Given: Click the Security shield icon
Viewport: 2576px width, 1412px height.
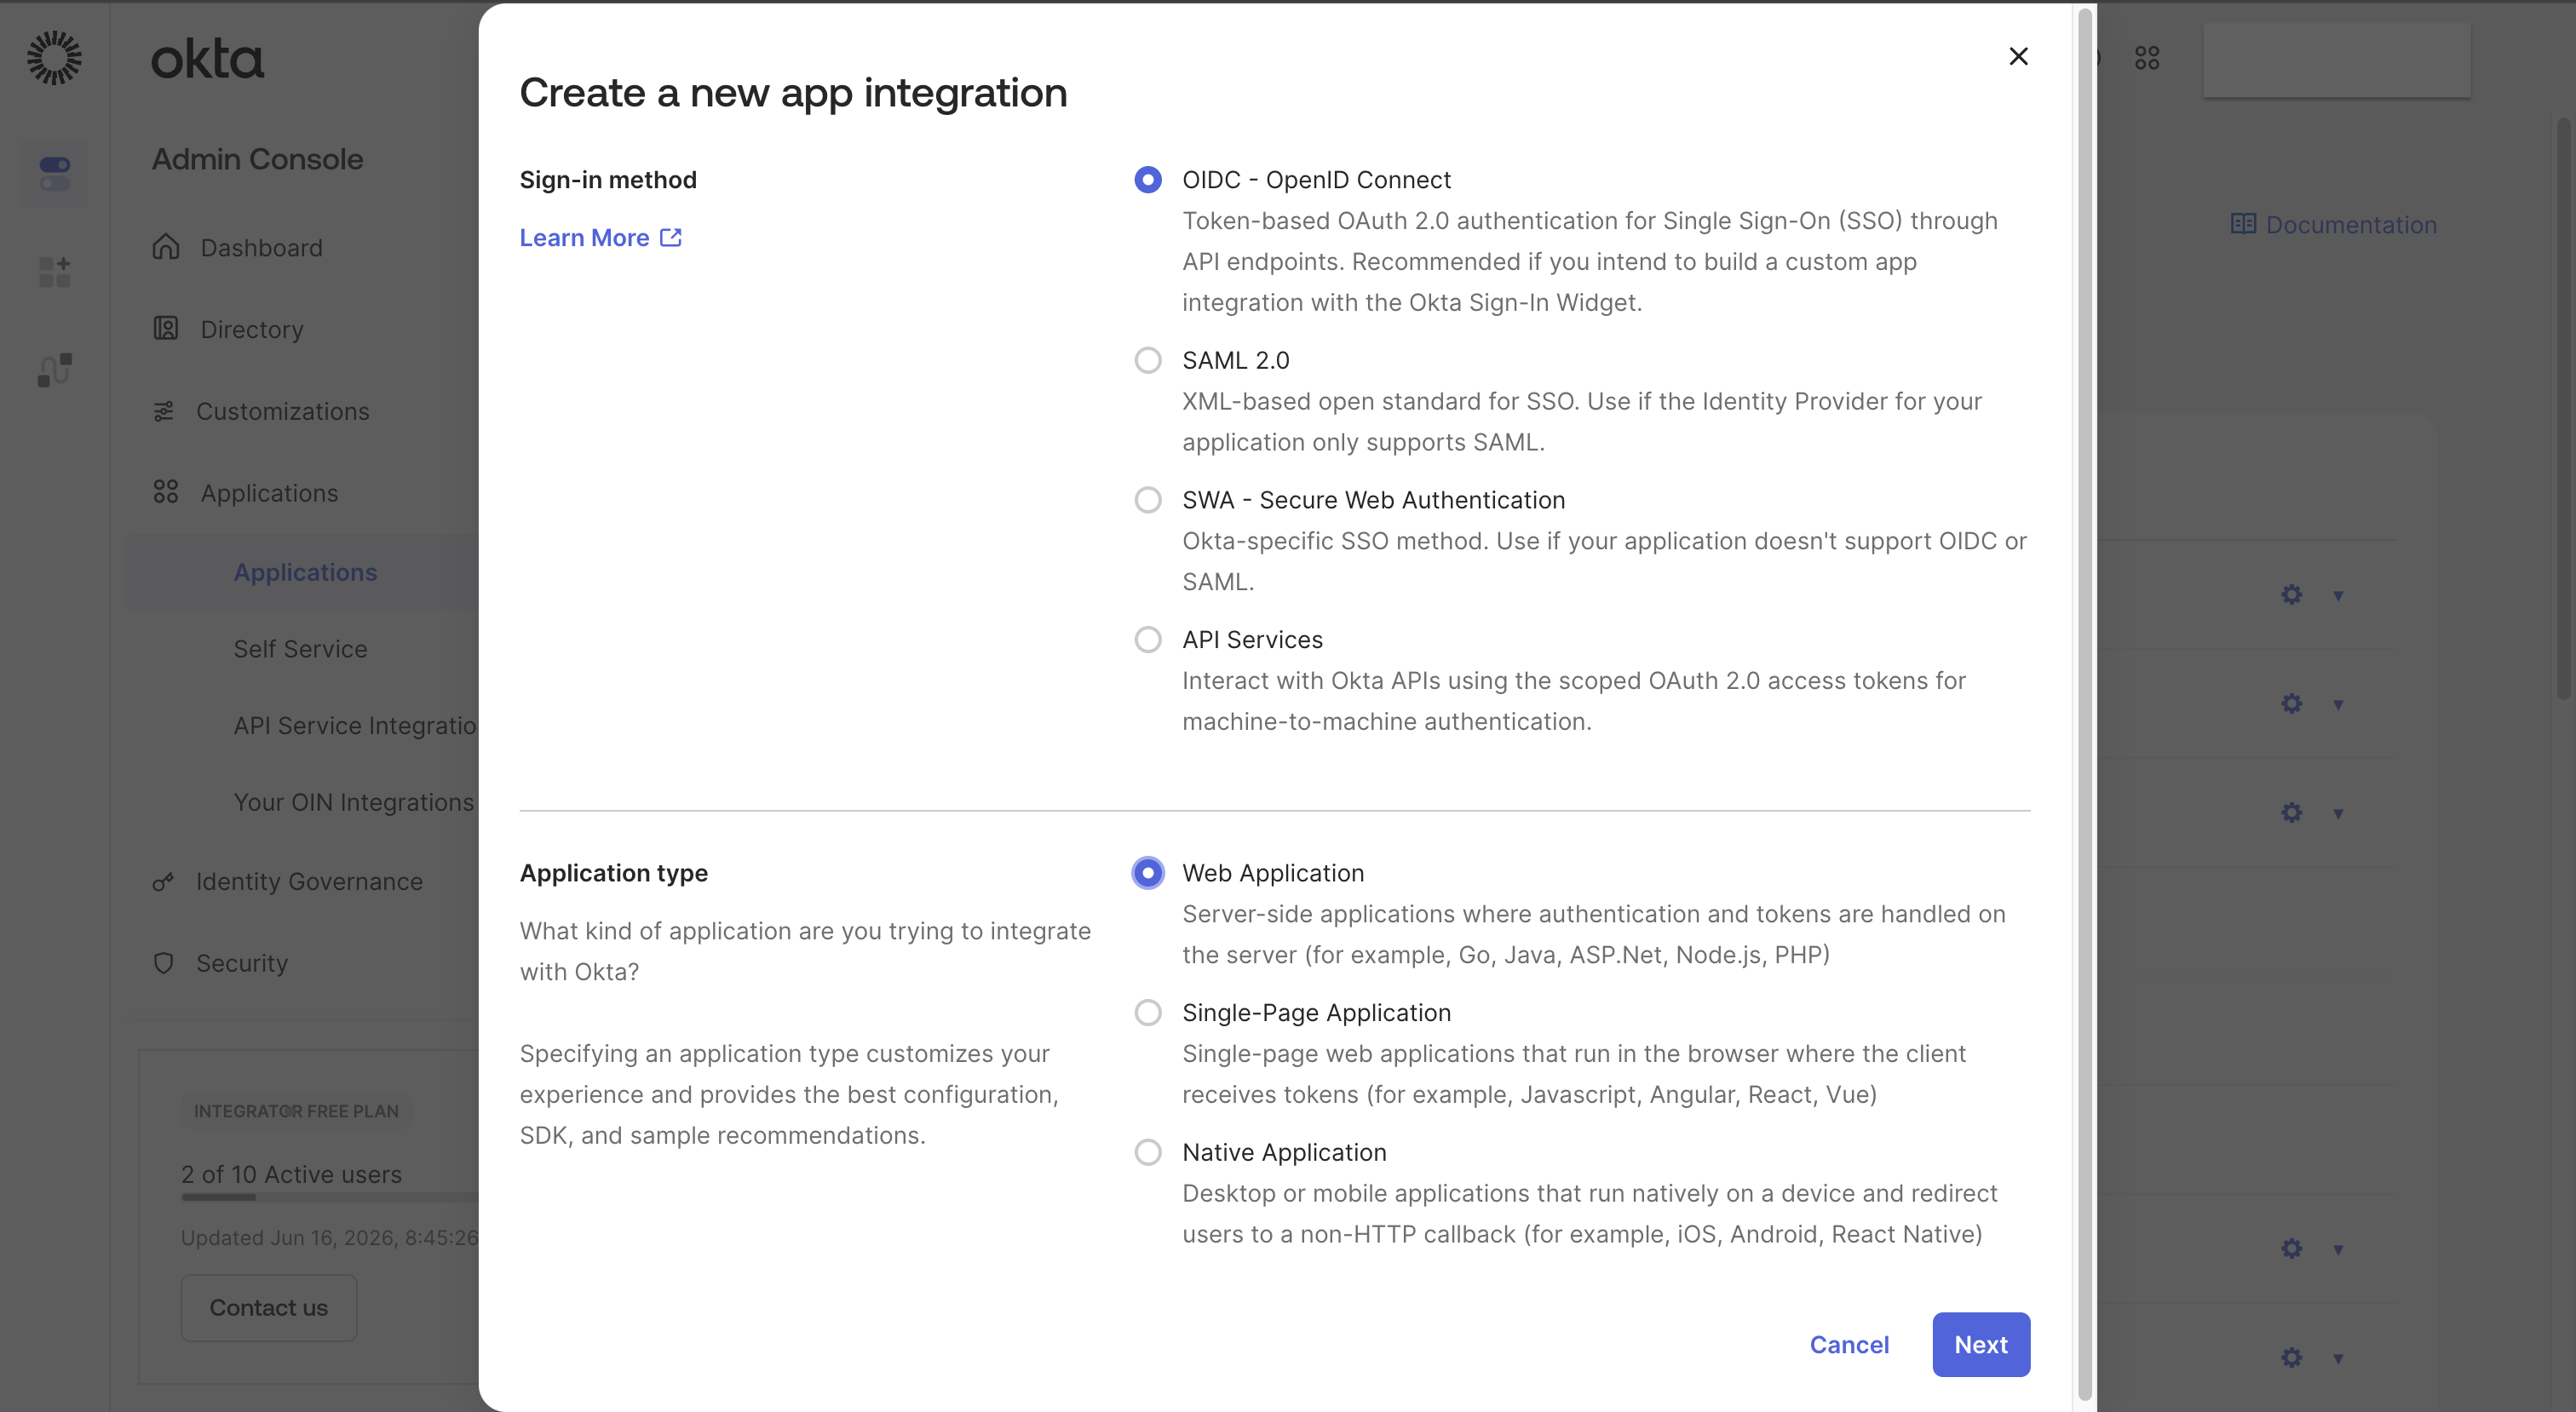Looking at the screenshot, I should point(163,963).
